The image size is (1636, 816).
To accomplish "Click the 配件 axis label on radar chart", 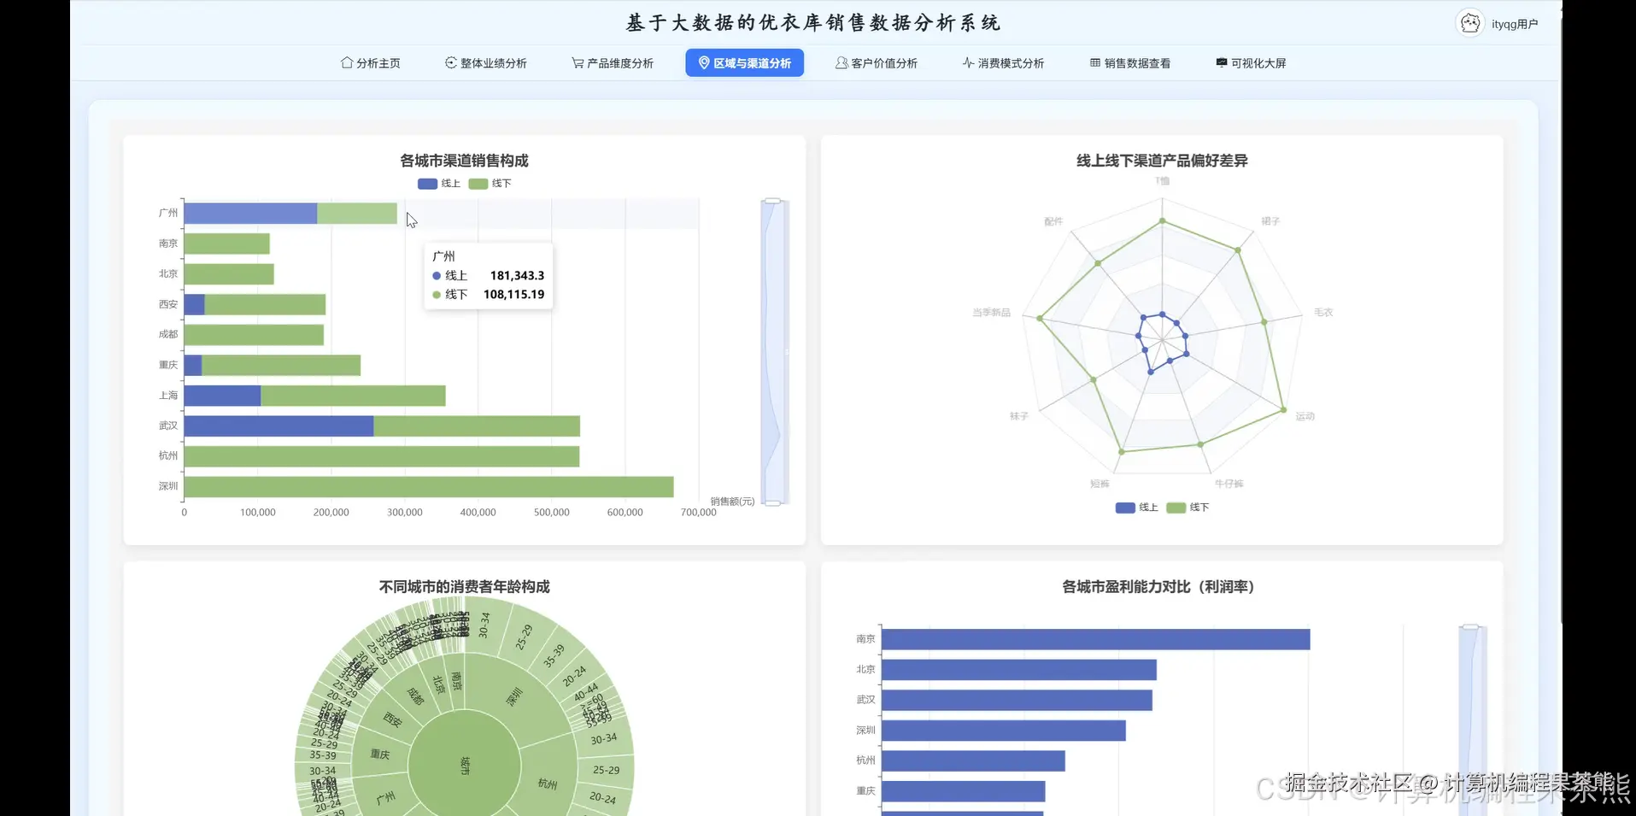I will pyautogui.click(x=1053, y=221).
